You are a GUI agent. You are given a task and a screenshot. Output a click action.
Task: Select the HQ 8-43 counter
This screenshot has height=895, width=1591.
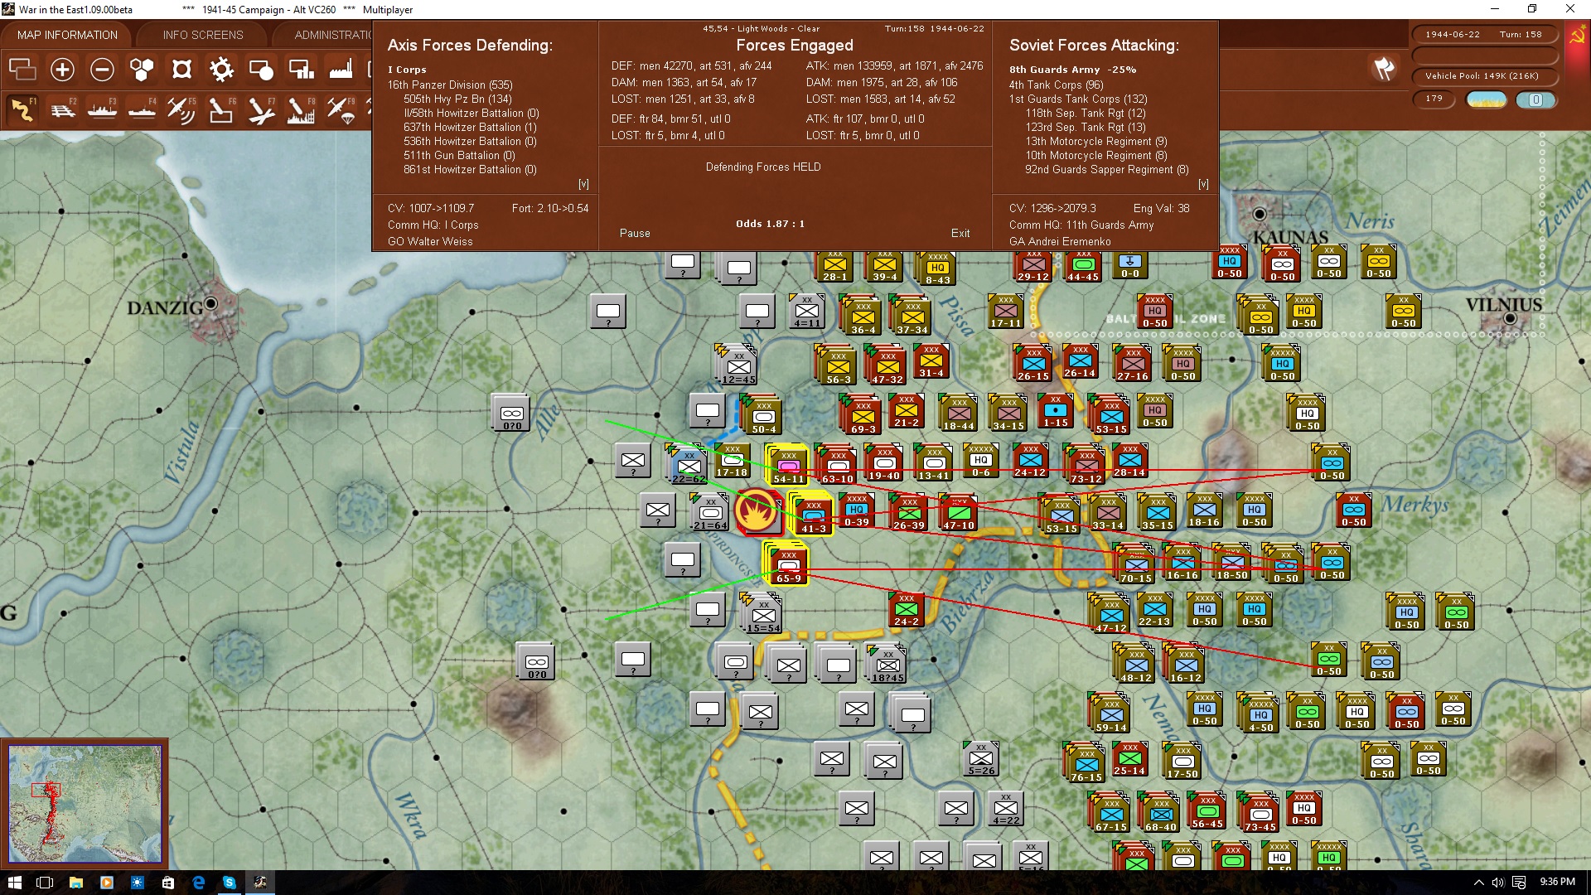click(x=937, y=268)
